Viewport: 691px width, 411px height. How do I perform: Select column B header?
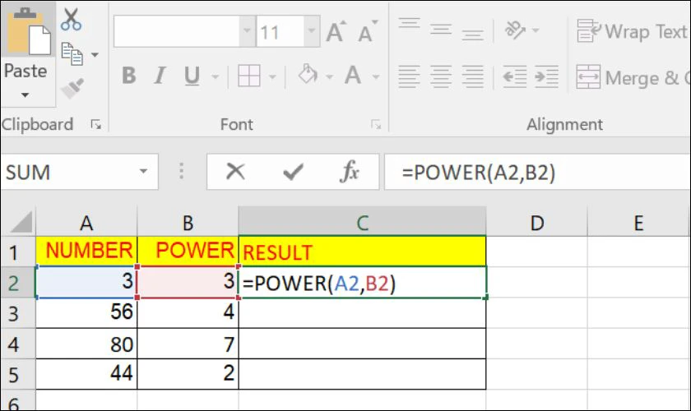188,223
